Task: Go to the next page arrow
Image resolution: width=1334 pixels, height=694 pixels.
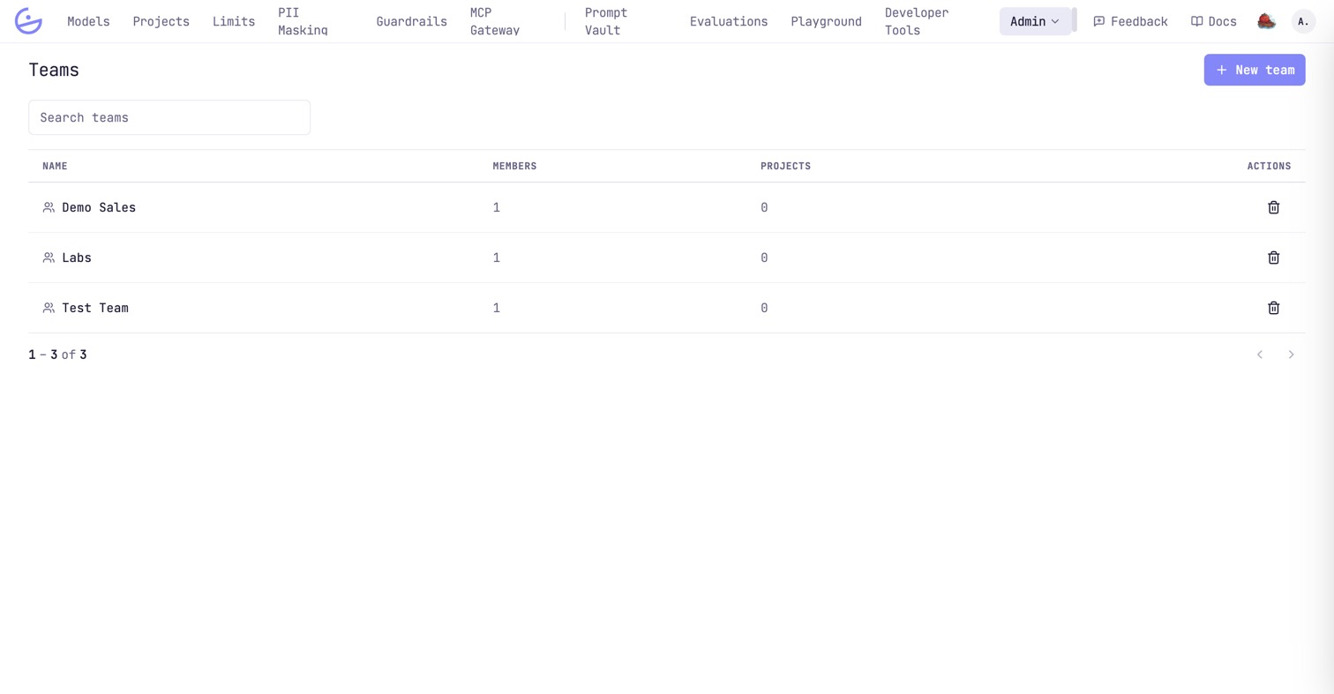Action: tap(1291, 354)
